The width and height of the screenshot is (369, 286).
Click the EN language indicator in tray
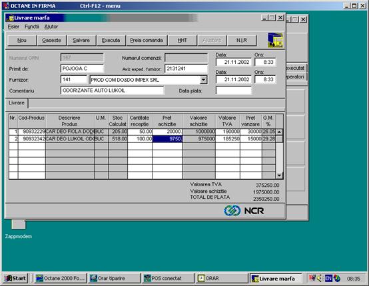click(x=328, y=279)
